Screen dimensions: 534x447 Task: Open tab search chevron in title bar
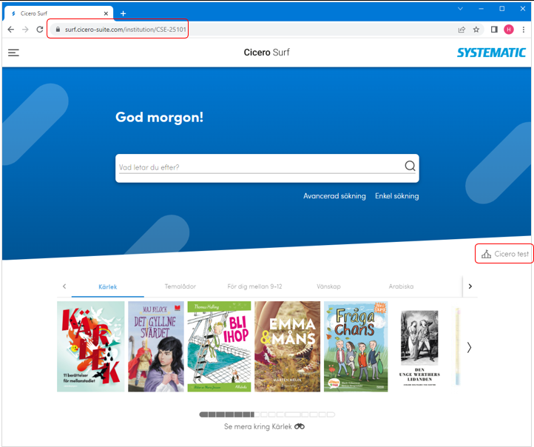(x=460, y=9)
